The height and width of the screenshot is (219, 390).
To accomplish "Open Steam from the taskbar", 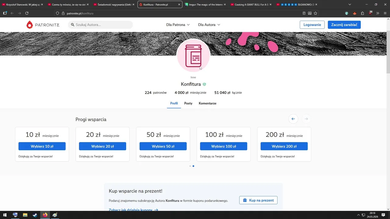I will tap(35, 215).
